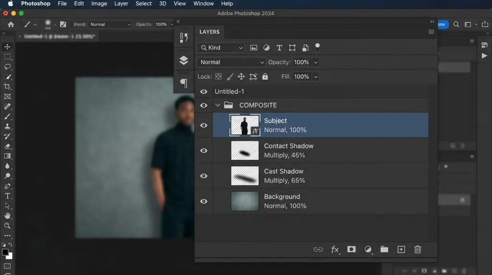Create a new group folder
Image resolution: width=492 pixels, height=275 pixels.
click(x=384, y=249)
